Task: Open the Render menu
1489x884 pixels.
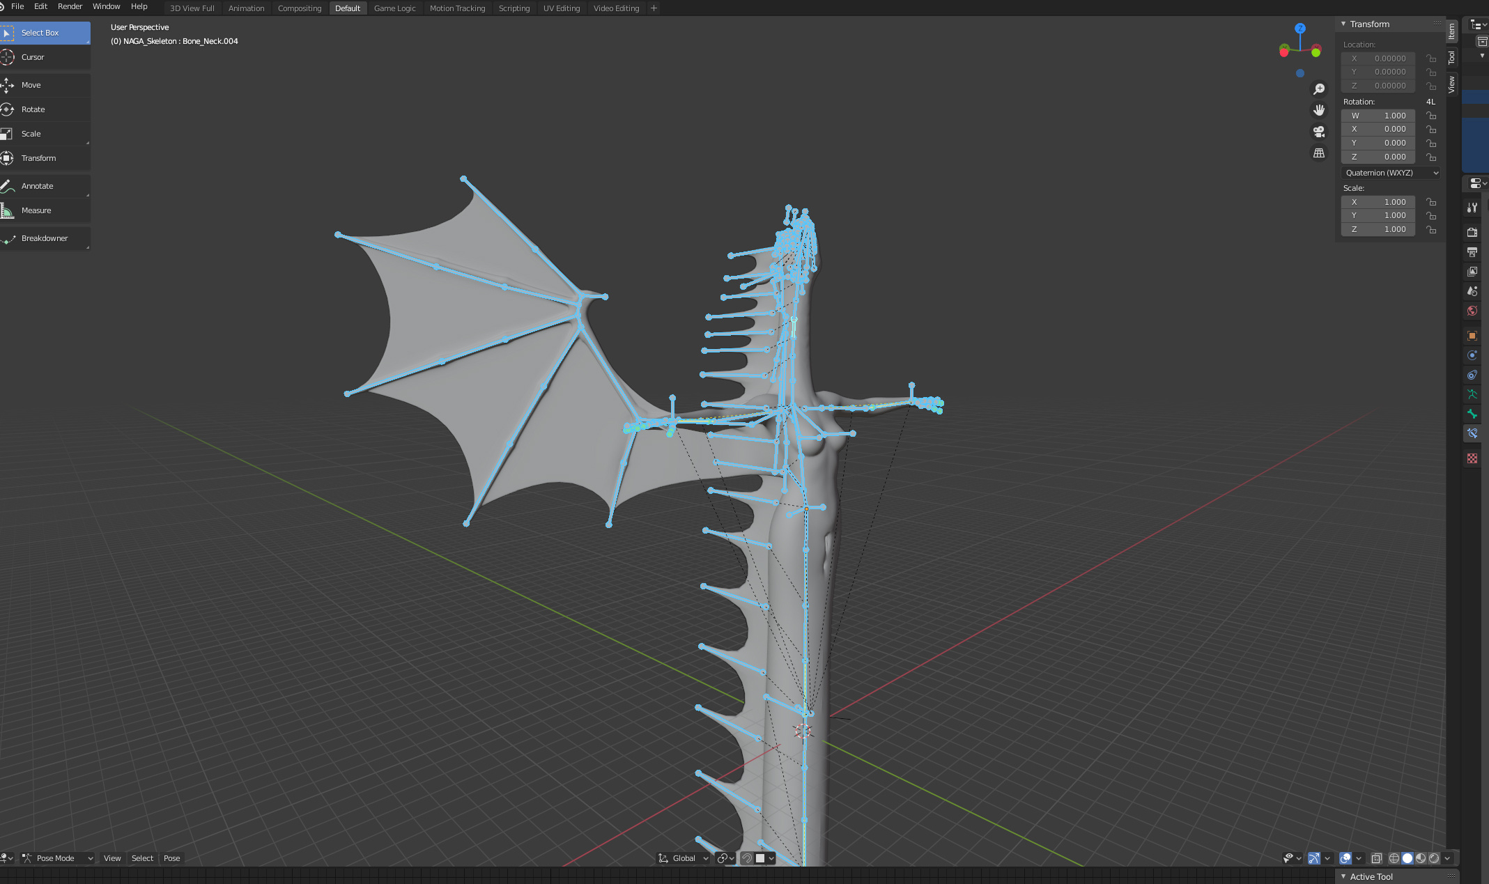Action: 70,6
